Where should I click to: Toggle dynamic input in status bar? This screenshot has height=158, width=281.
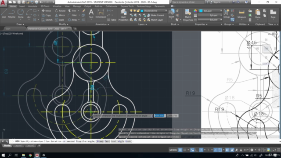[192, 150]
